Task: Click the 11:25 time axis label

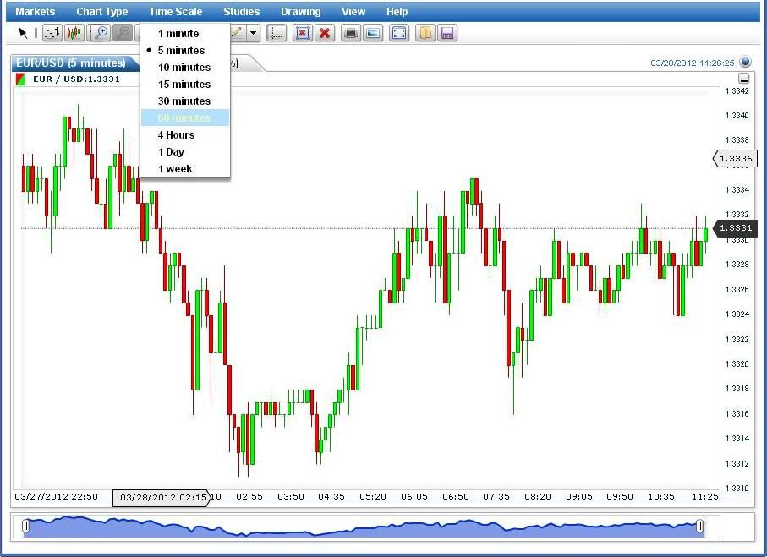Action: click(x=705, y=497)
